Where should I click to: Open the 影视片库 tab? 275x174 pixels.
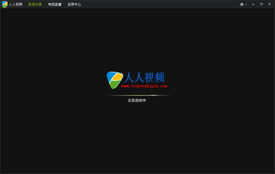click(x=35, y=4)
